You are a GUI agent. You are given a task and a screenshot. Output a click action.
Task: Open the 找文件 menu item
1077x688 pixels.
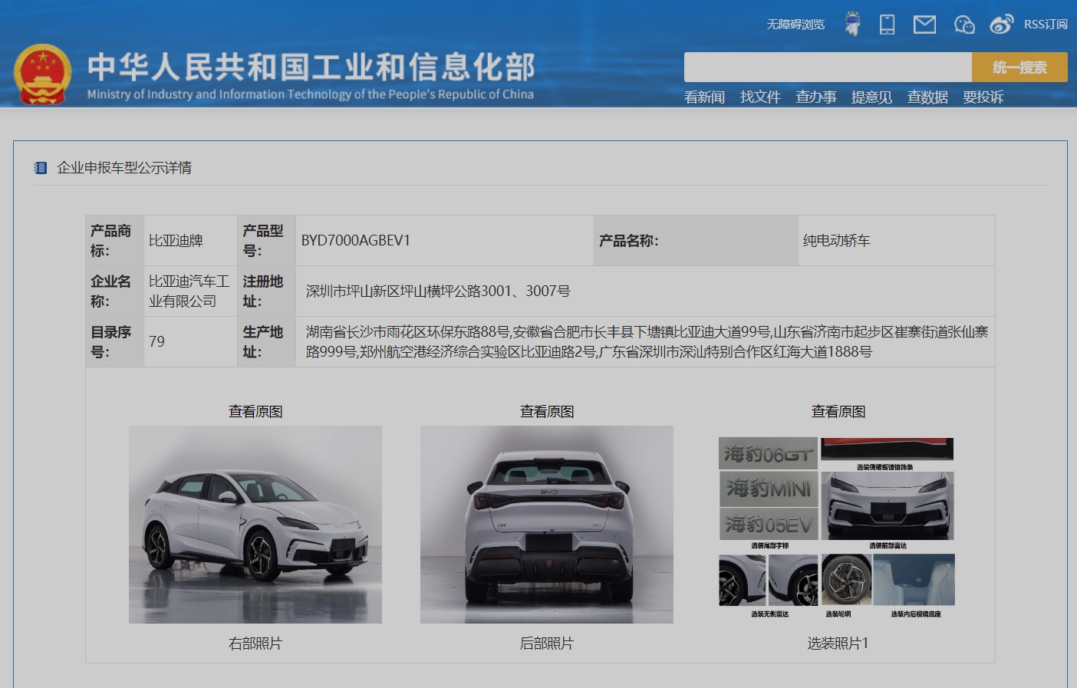coord(760,97)
